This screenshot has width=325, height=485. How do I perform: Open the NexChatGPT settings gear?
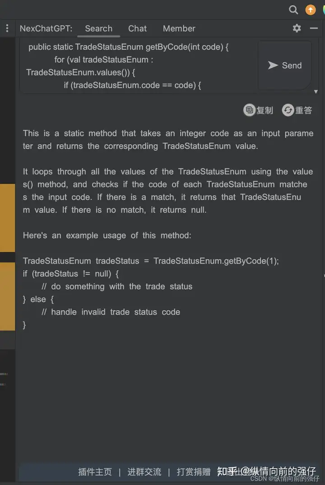[x=297, y=28]
